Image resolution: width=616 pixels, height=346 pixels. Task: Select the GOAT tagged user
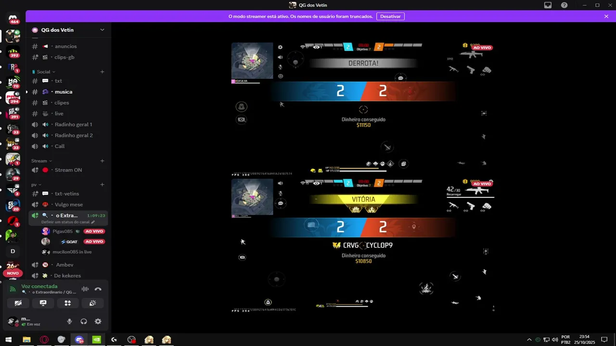pos(69,242)
